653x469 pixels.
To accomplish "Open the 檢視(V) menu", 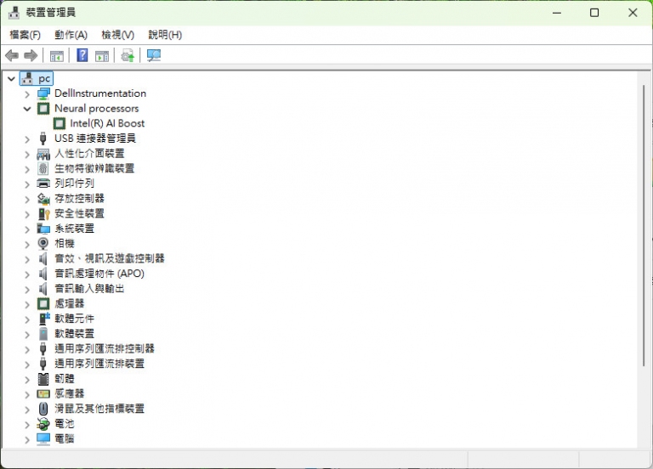I will [x=118, y=35].
